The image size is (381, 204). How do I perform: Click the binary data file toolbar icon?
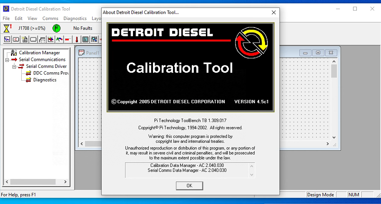pos(25,39)
